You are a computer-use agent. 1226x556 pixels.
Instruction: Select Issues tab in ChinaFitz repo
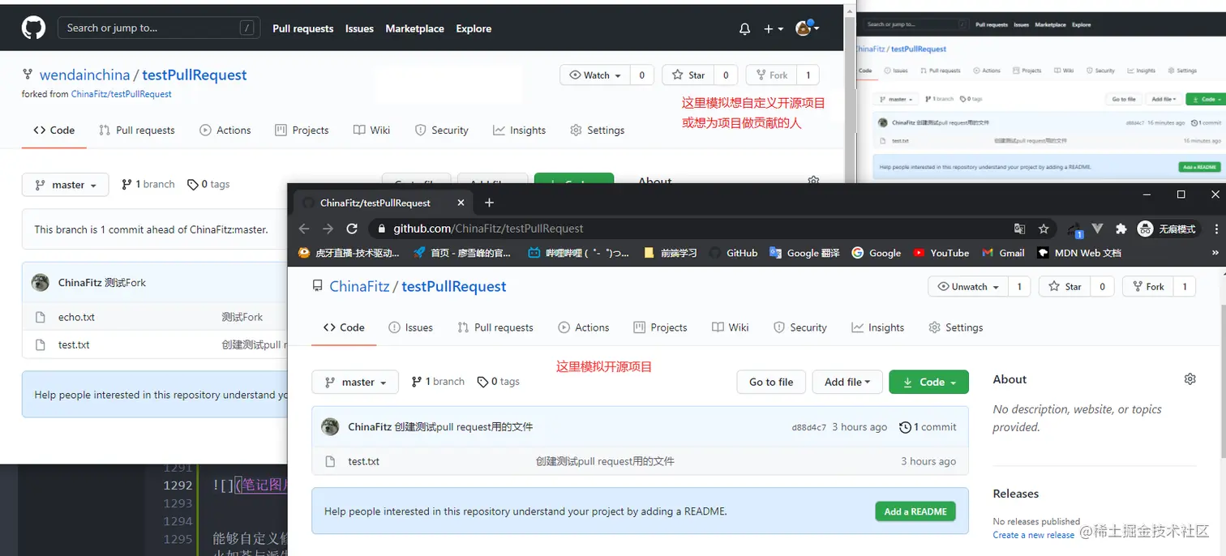tap(410, 327)
